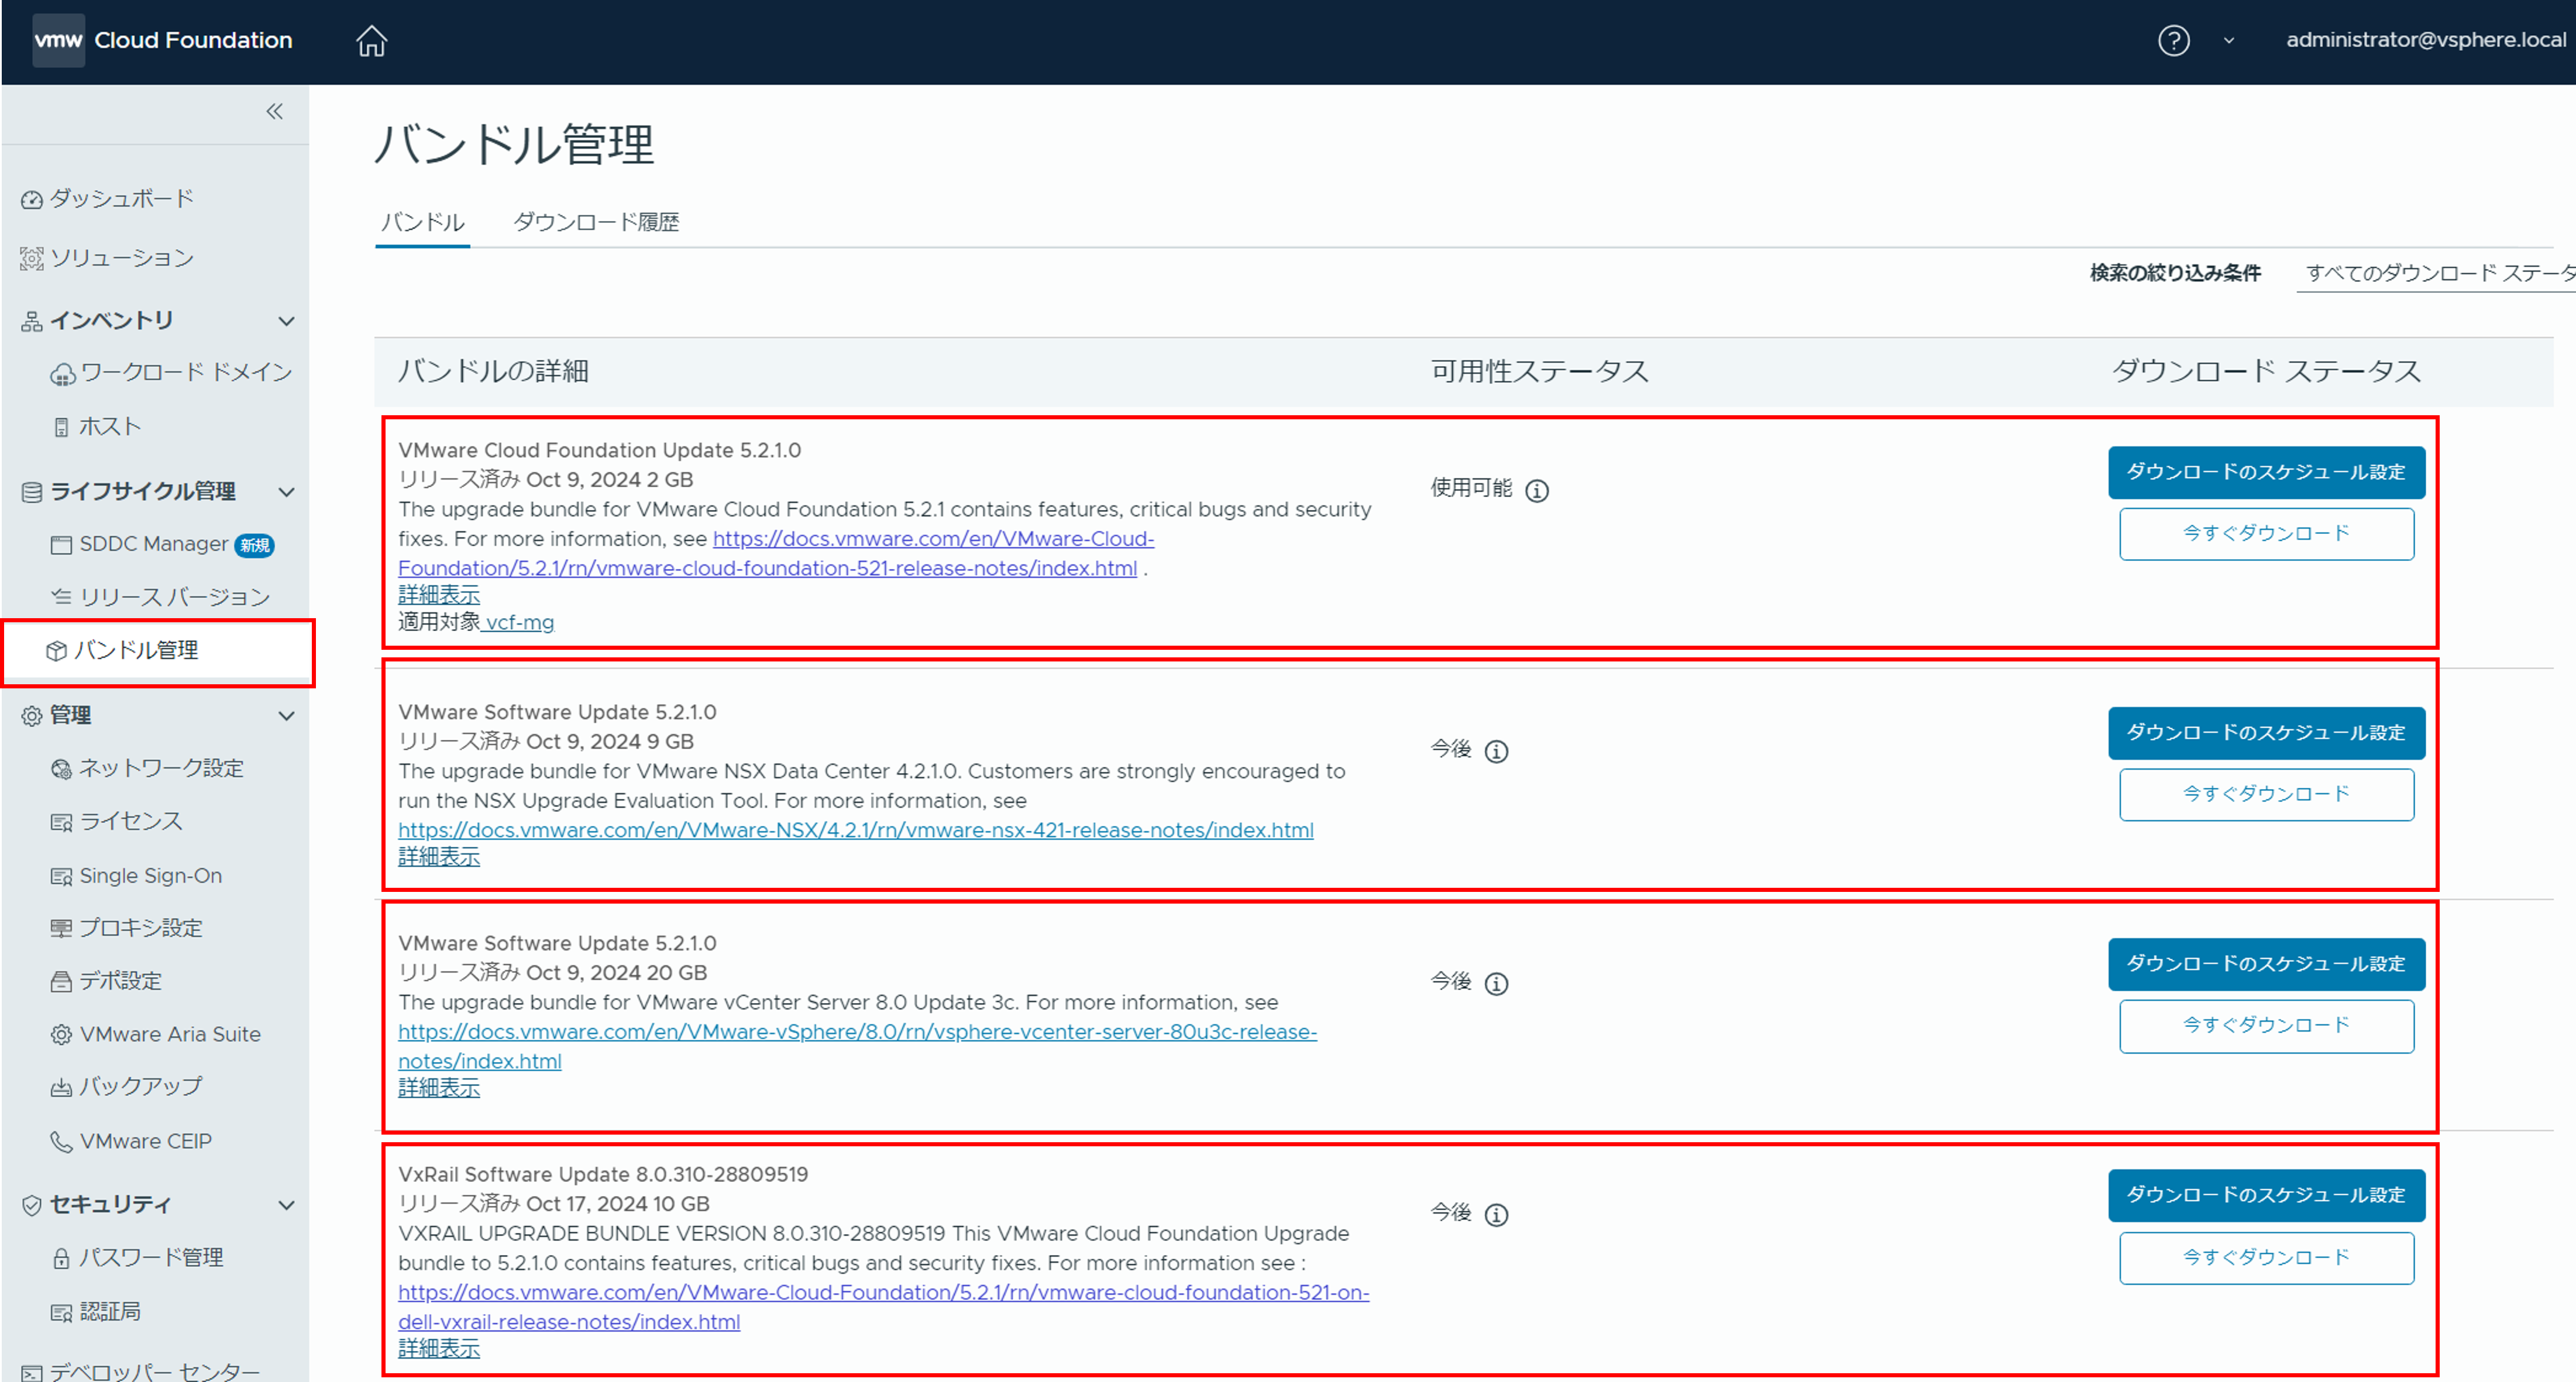Screen dimensions: 2576x1382
Task: Click the SDDC Manager window icon
Action: tap(61, 545)
